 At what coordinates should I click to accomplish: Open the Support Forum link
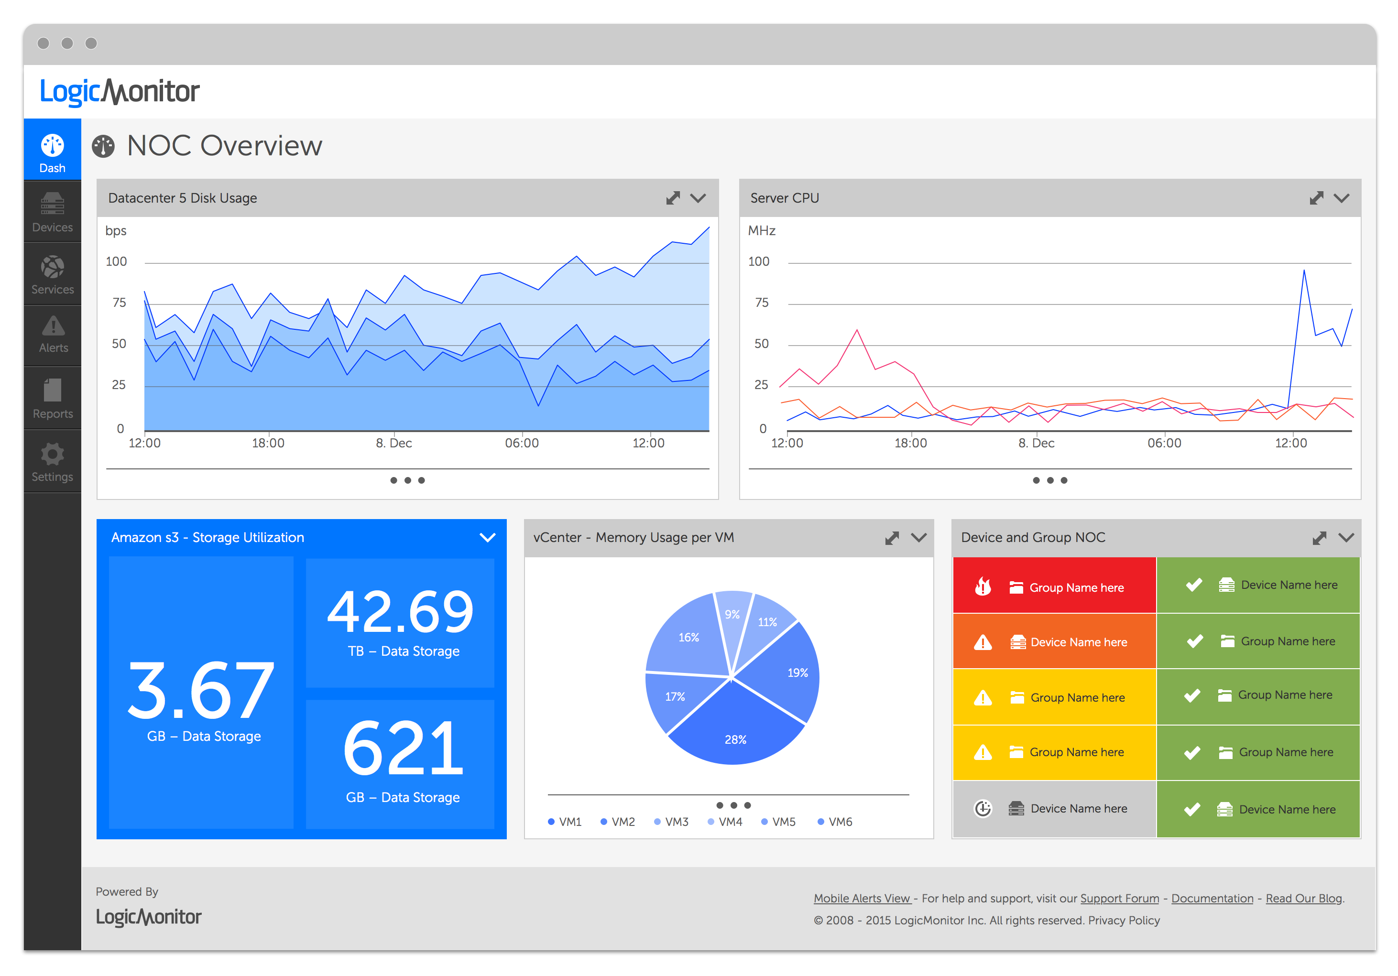click(1119, 898)
